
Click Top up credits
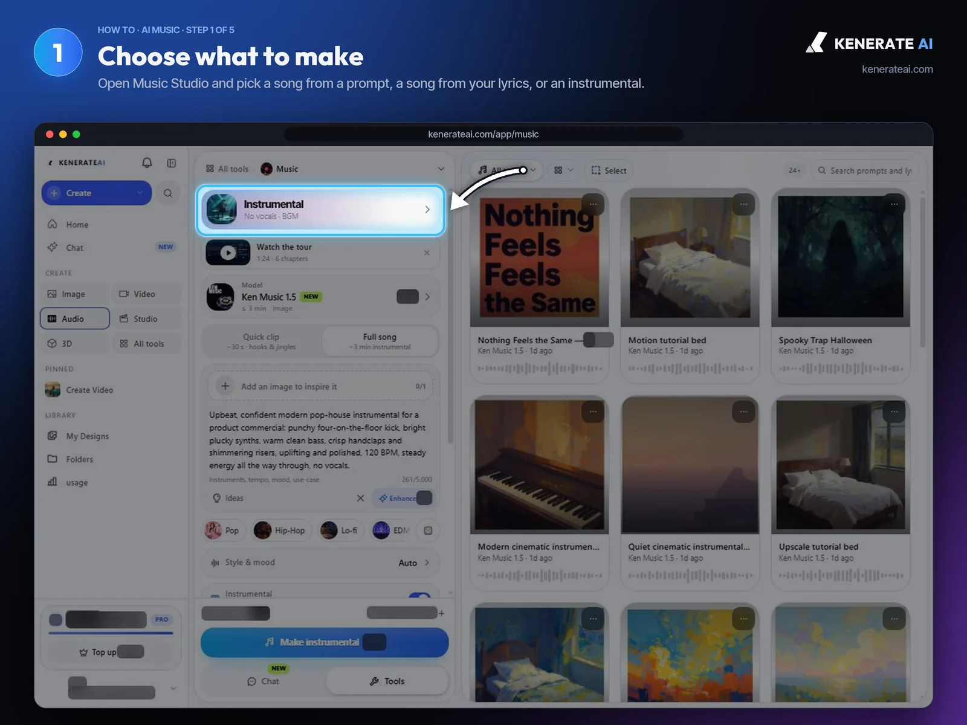click(111, 652)
